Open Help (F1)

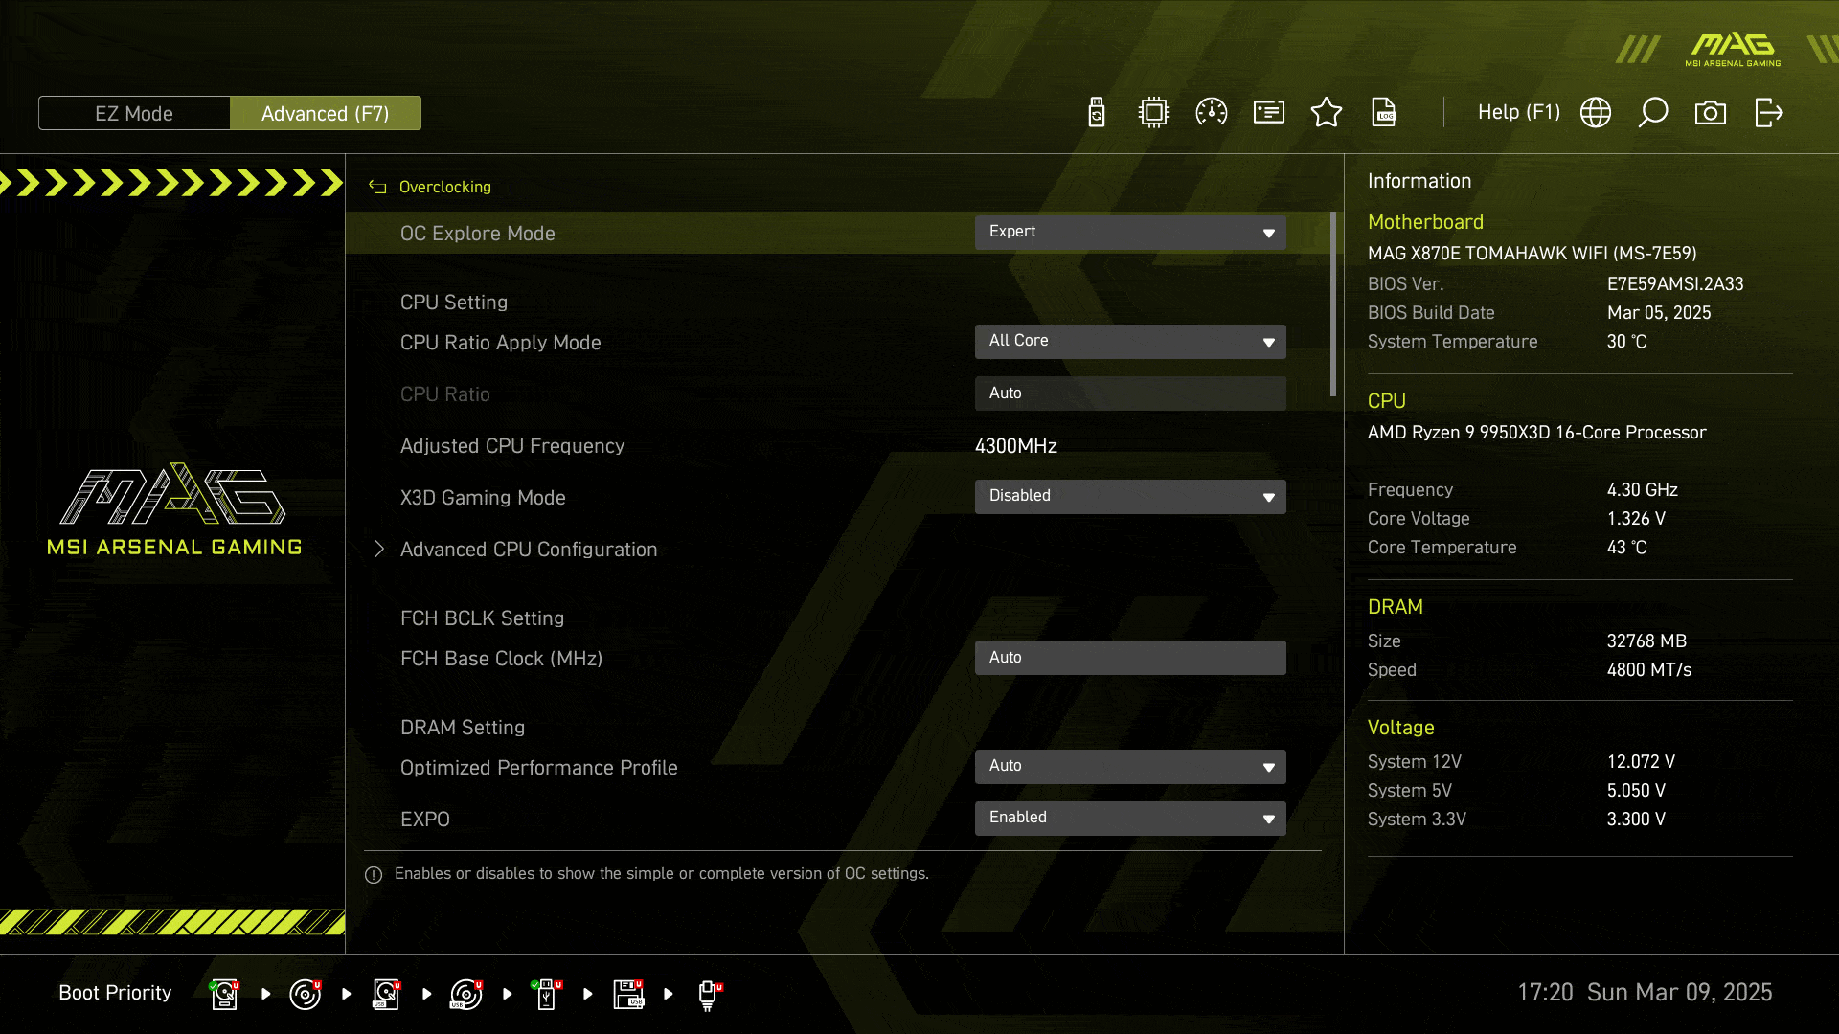(x=1519, y=112)
